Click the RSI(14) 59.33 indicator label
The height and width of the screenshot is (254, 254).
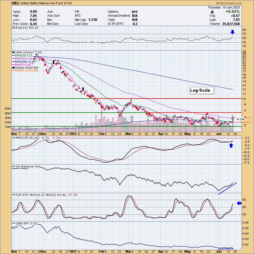click(27, 28)
